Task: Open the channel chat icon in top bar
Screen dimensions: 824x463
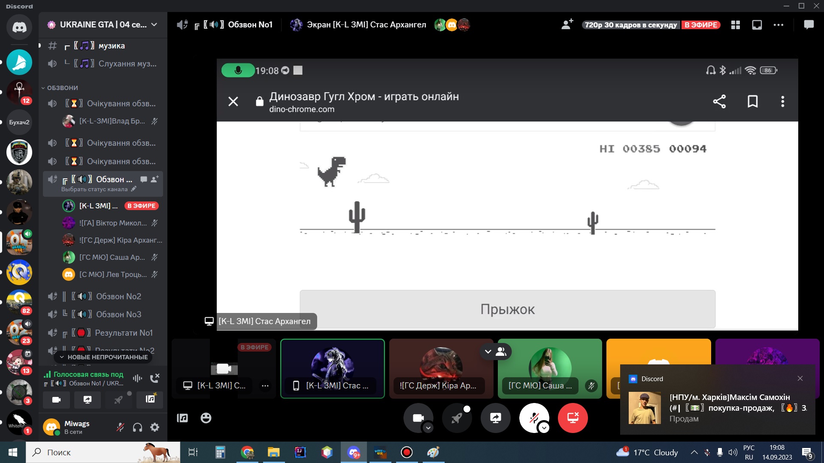Action: point(809,25)
